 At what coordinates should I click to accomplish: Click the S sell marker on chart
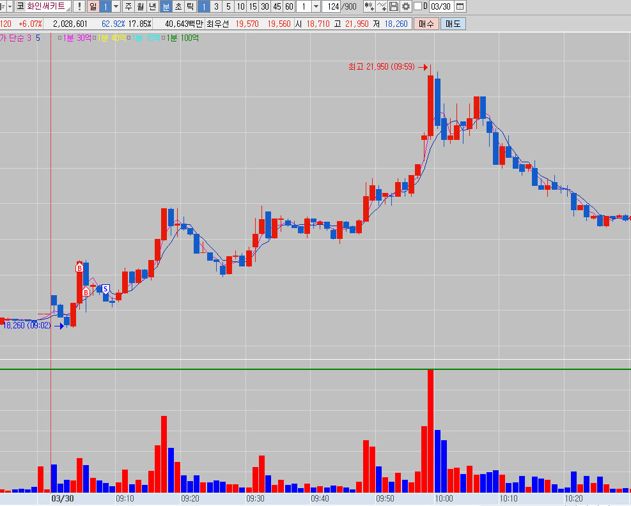click(x=106, y=289)
